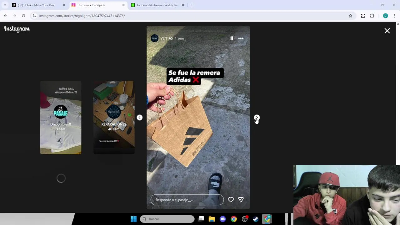Close the TikTok browser tab
The width and height of the screenshot is (400, 225).
pos(64,5)
